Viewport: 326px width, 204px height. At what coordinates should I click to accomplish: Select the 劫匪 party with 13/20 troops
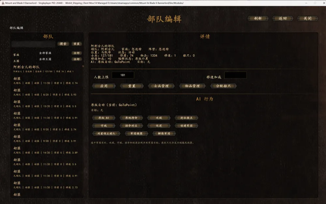47,104
